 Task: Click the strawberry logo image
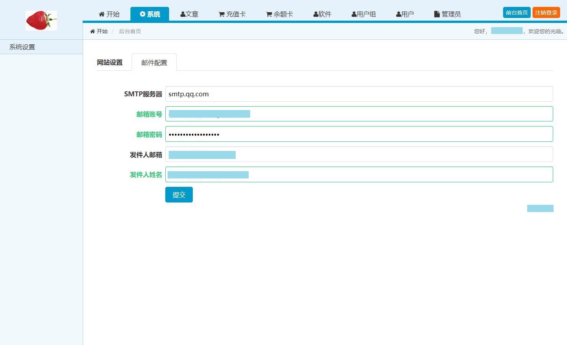pos(41,21)
